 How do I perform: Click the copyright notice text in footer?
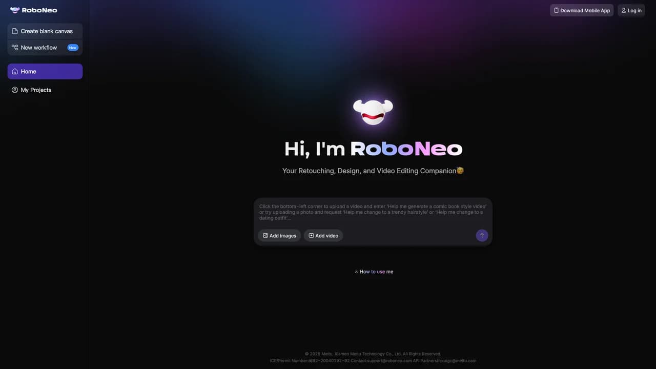click(x=373, y=354)
